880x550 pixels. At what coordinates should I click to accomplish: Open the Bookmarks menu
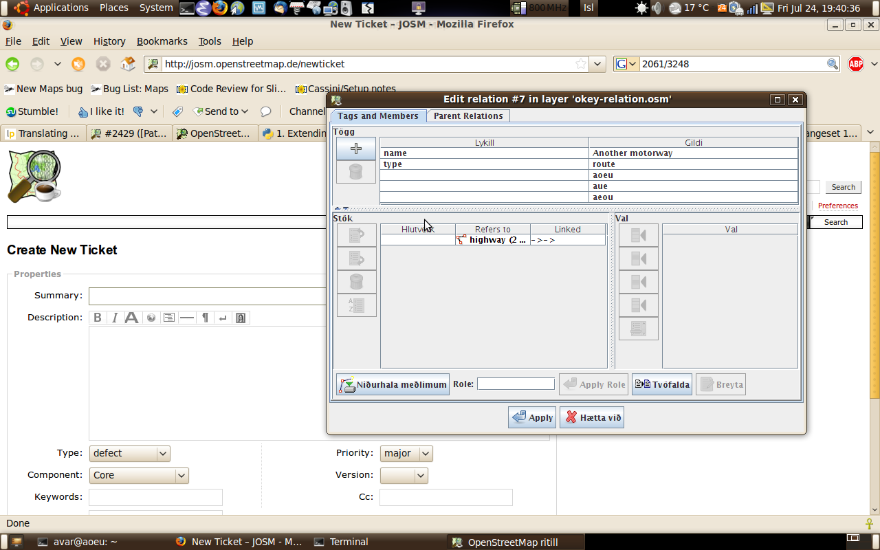pyautogui.click(x=162, y=41)
